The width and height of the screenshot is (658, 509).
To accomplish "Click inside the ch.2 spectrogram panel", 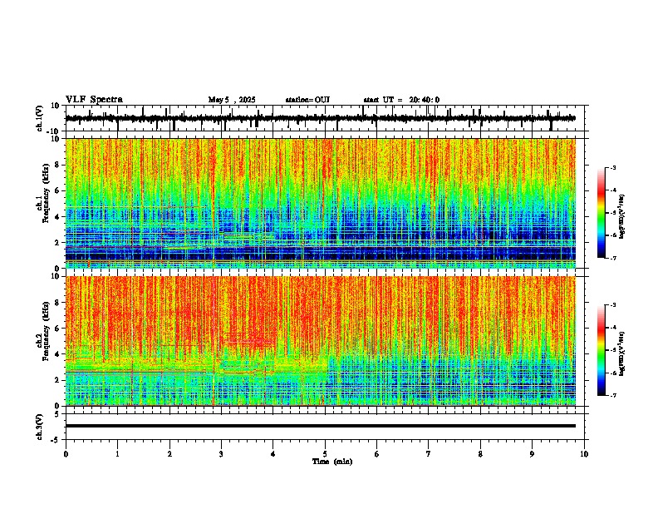I will point(320,341).
